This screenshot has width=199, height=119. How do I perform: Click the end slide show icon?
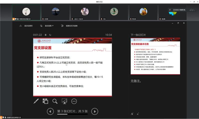pyautogui.click(x=62, y=26)
